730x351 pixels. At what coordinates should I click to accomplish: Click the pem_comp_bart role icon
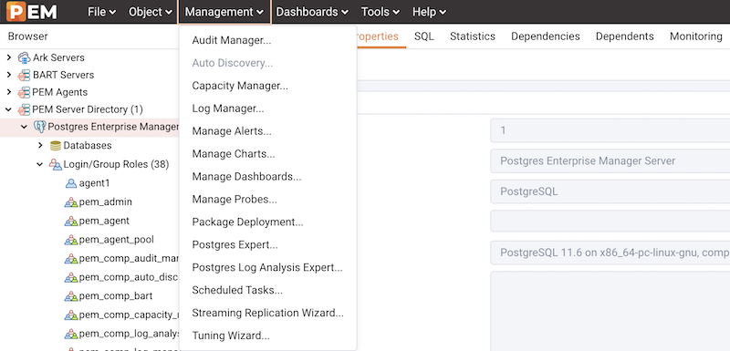coord(71,296)
